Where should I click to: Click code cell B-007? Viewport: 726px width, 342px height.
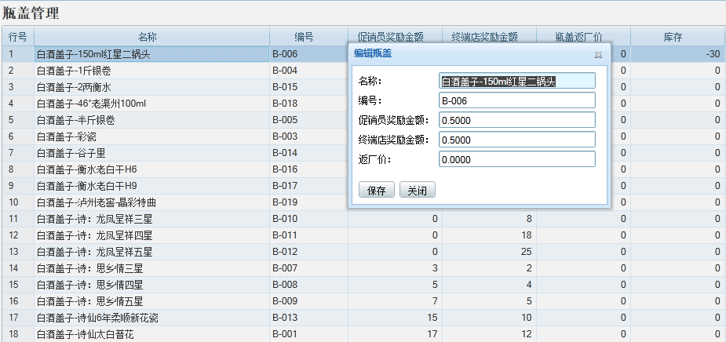pyautogui.click(x=308, y=268)
